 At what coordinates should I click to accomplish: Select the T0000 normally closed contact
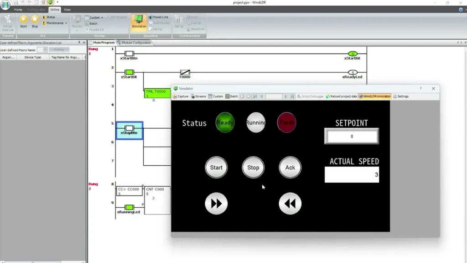point(185,72)
